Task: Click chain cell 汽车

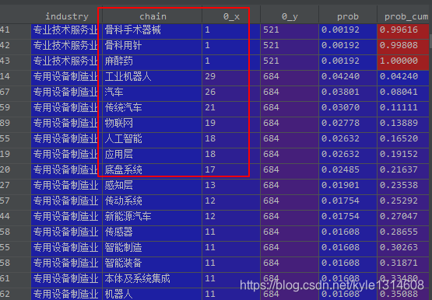Action: tap(152, 92)
